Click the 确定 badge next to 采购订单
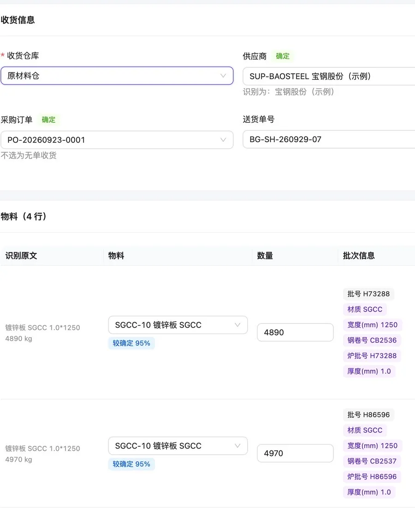Image resolution: width=415 pixels, height=510 pixels. tap(48, 120)
